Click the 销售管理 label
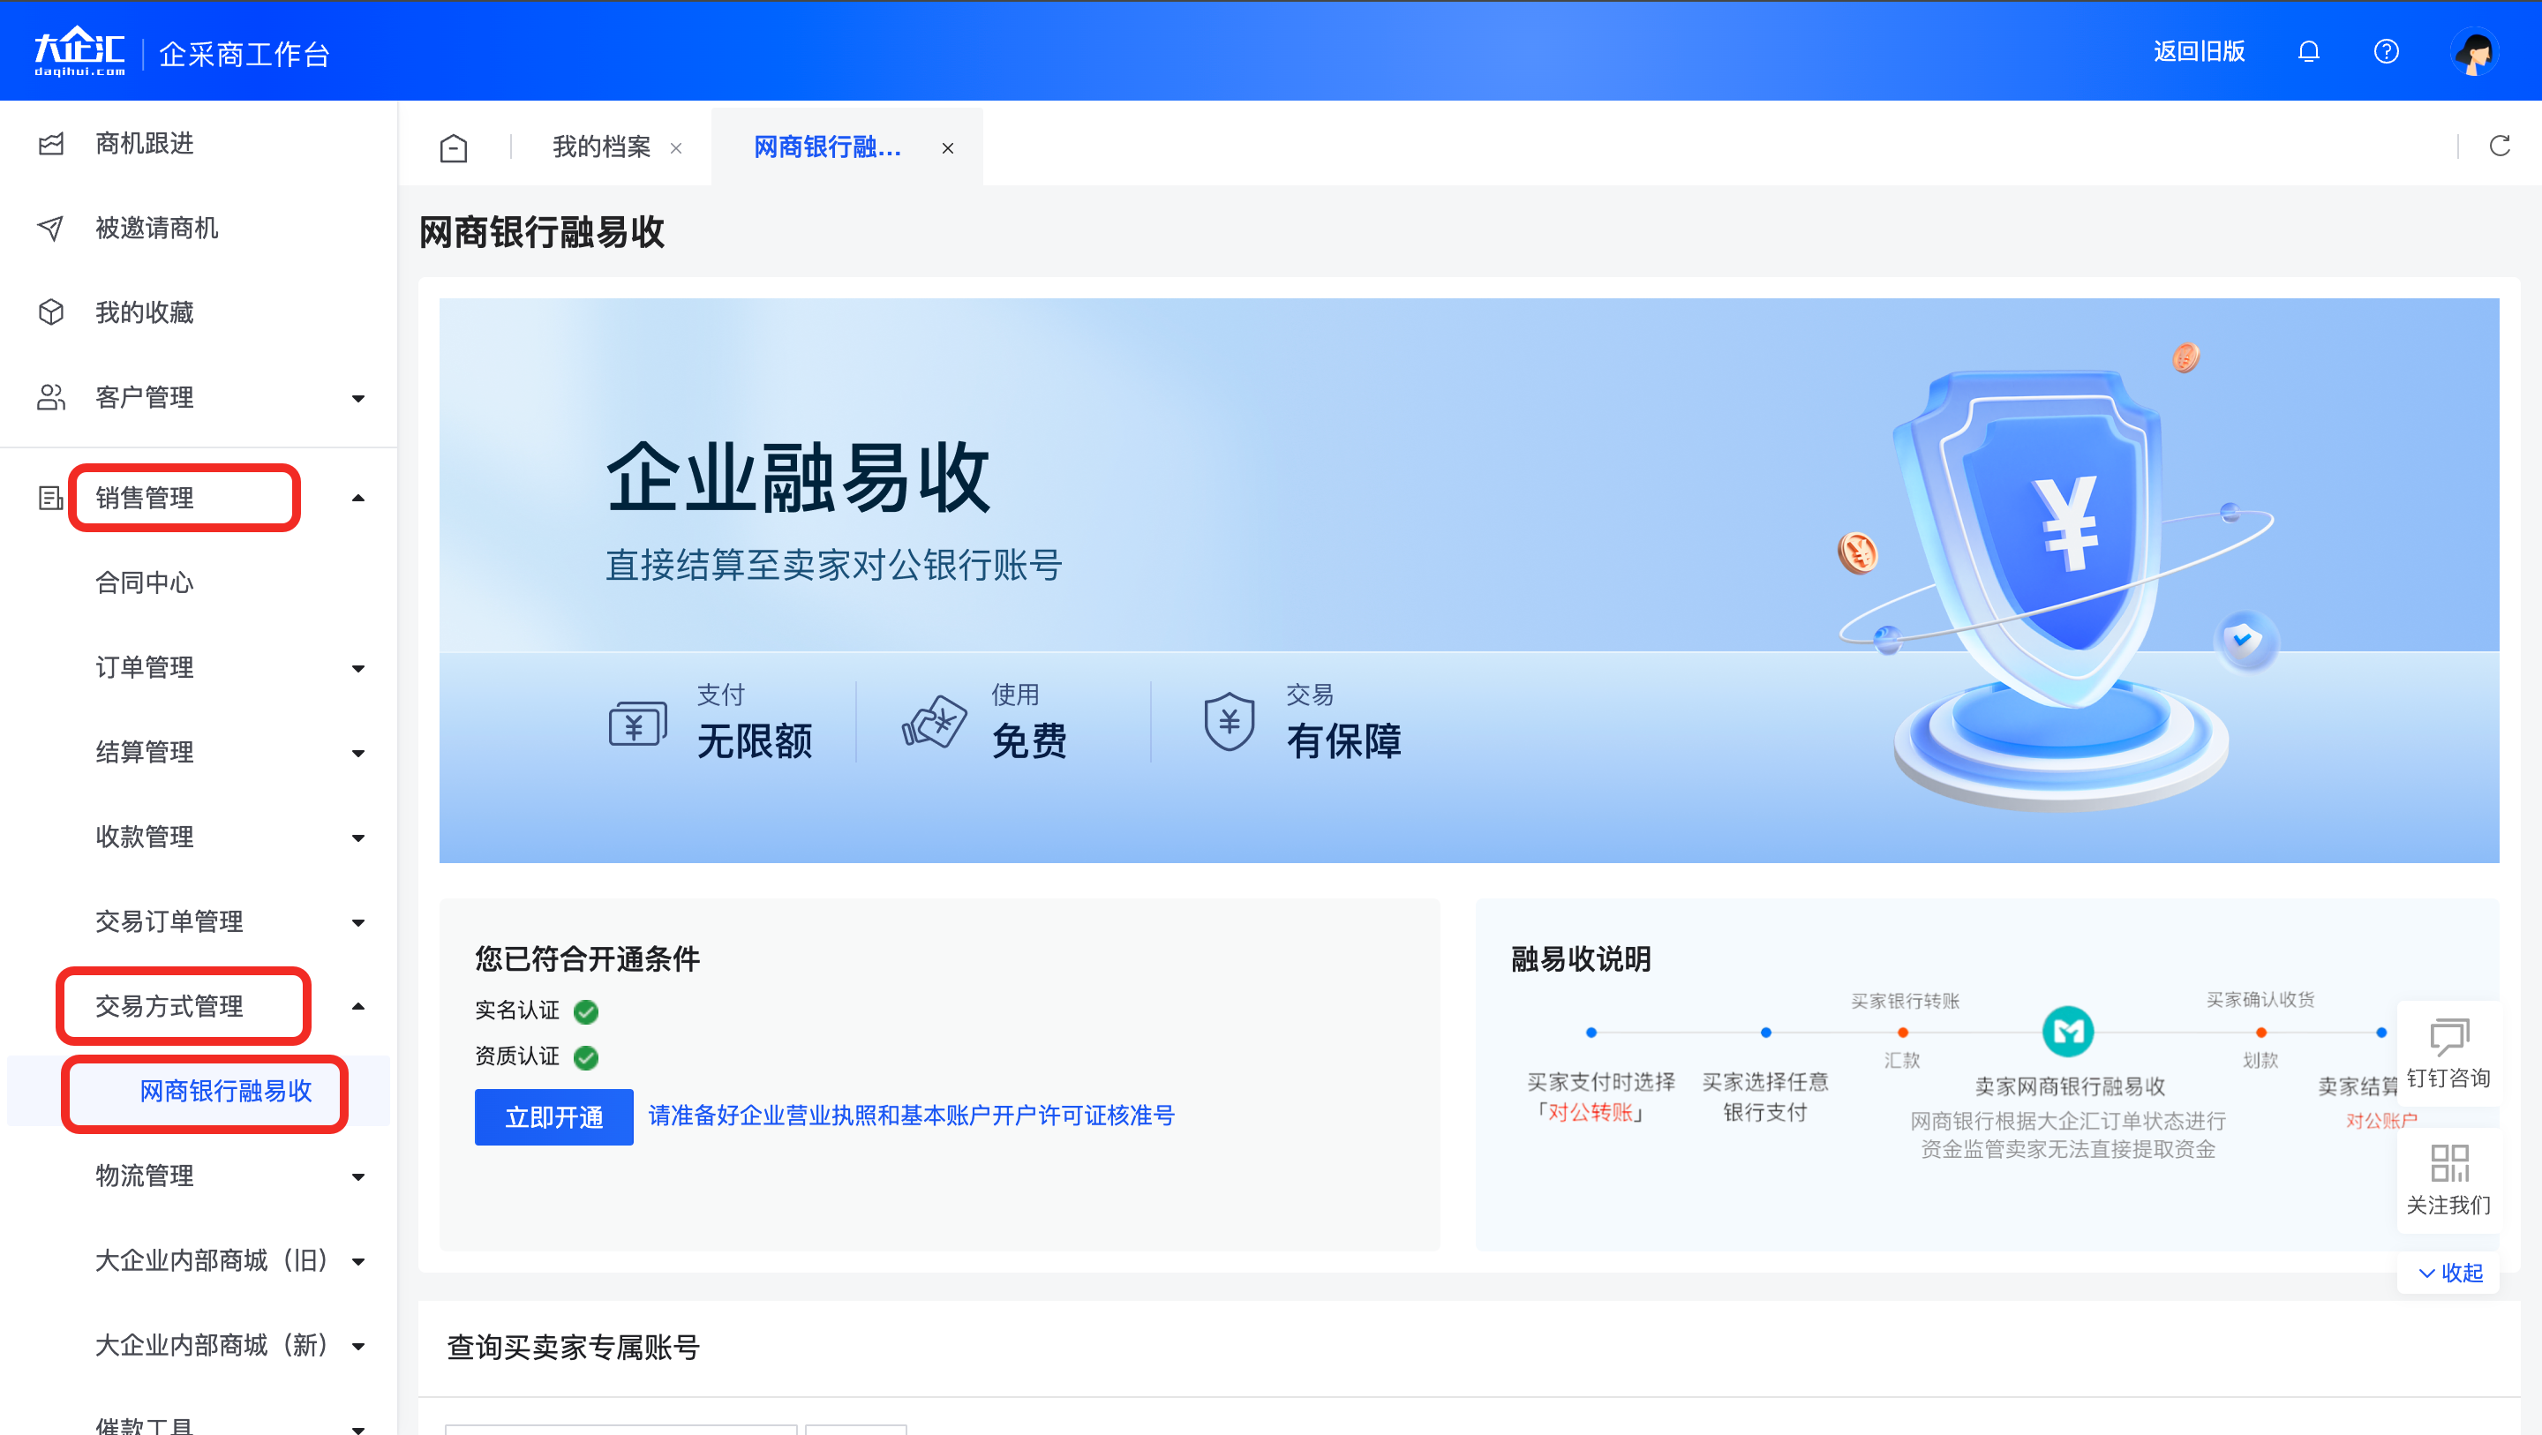The height and width of the screenshot is (1435, 2542). 144,499
